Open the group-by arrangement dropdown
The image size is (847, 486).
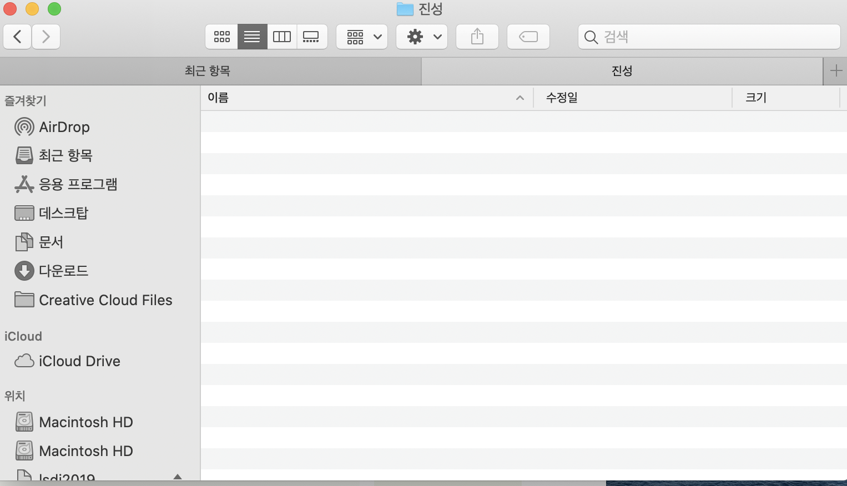[362, 37]
